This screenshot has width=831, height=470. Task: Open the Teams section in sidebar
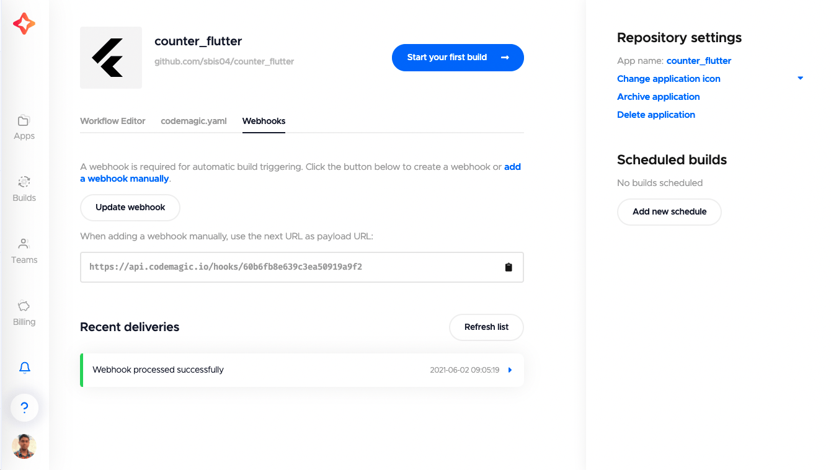pos(24,252)
